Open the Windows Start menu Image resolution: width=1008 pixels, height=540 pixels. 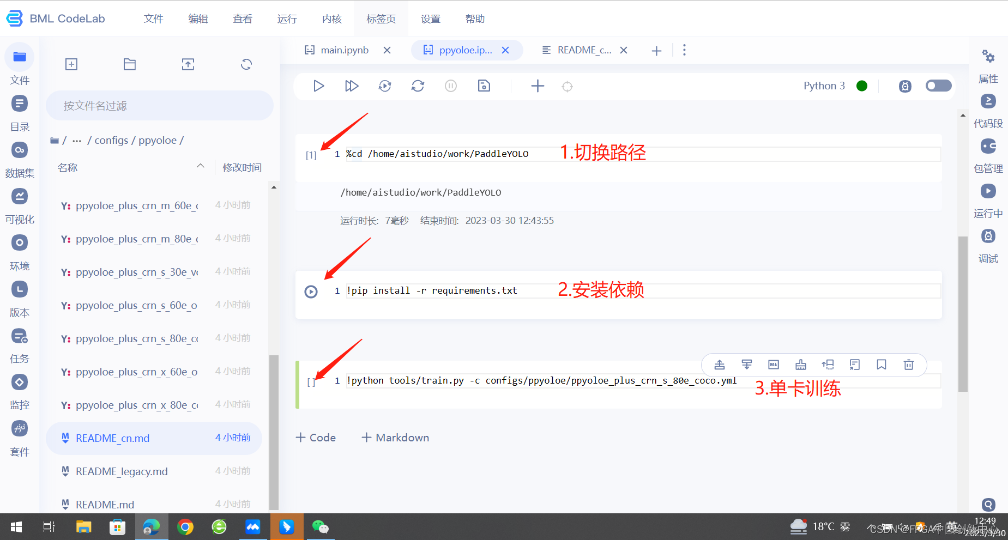click(16, 527)
